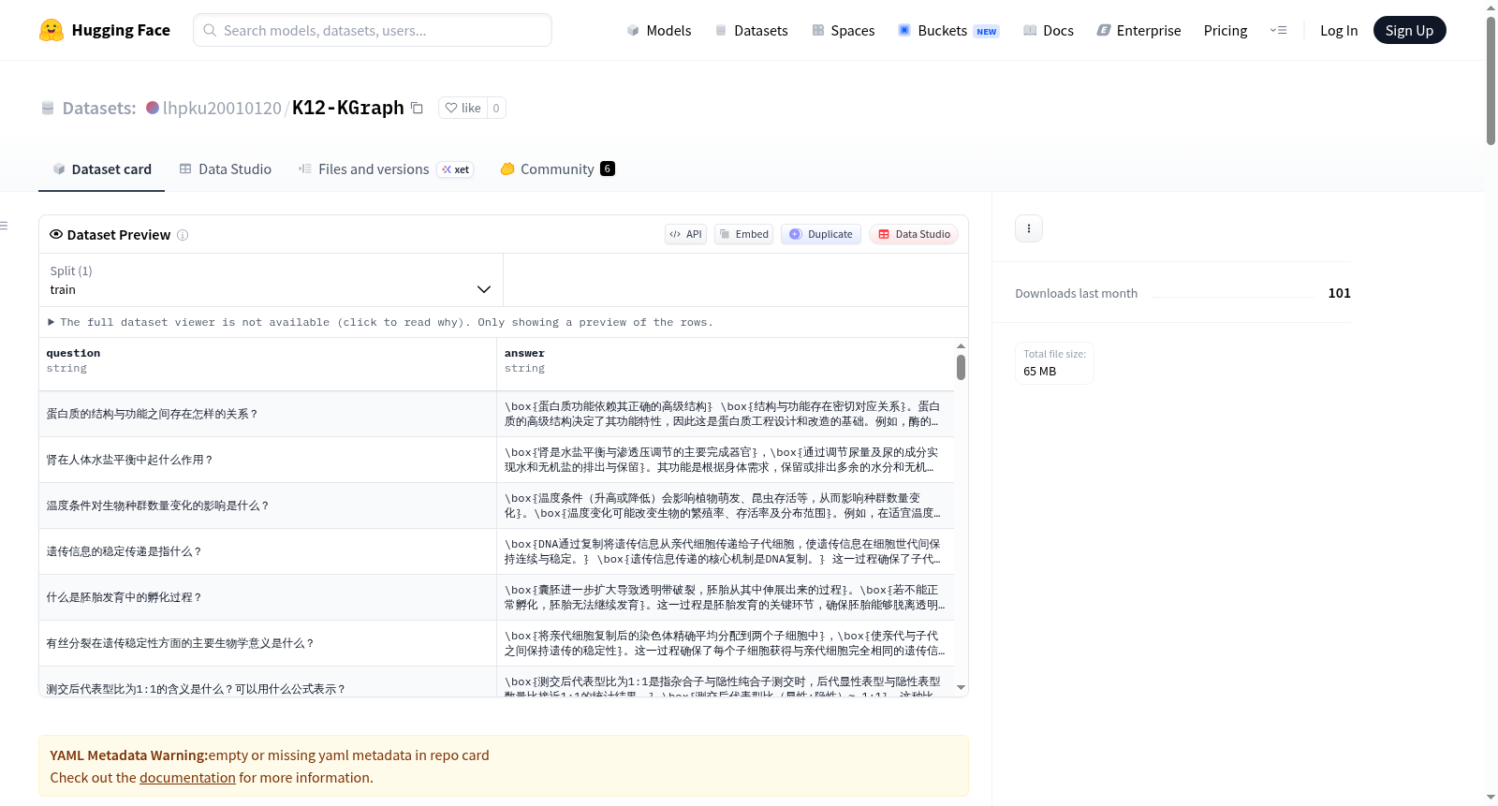Copy the dataset name with copy icon
Screen dimensions: 1498x806
[417, 108]
